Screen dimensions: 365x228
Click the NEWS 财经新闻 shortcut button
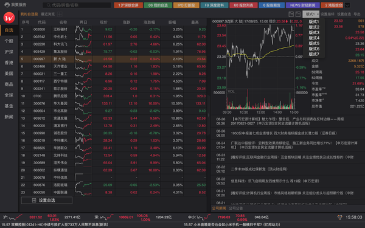[302, 5]
